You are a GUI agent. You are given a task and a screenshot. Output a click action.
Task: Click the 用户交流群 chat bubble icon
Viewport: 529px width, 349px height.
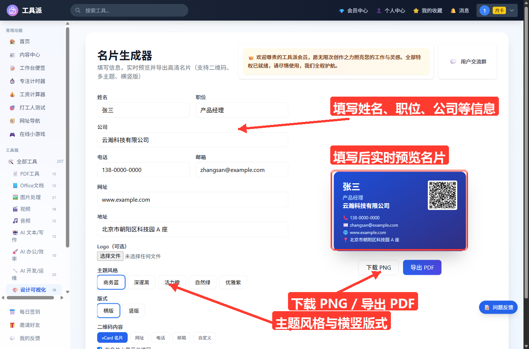click(x=453, y=62)
